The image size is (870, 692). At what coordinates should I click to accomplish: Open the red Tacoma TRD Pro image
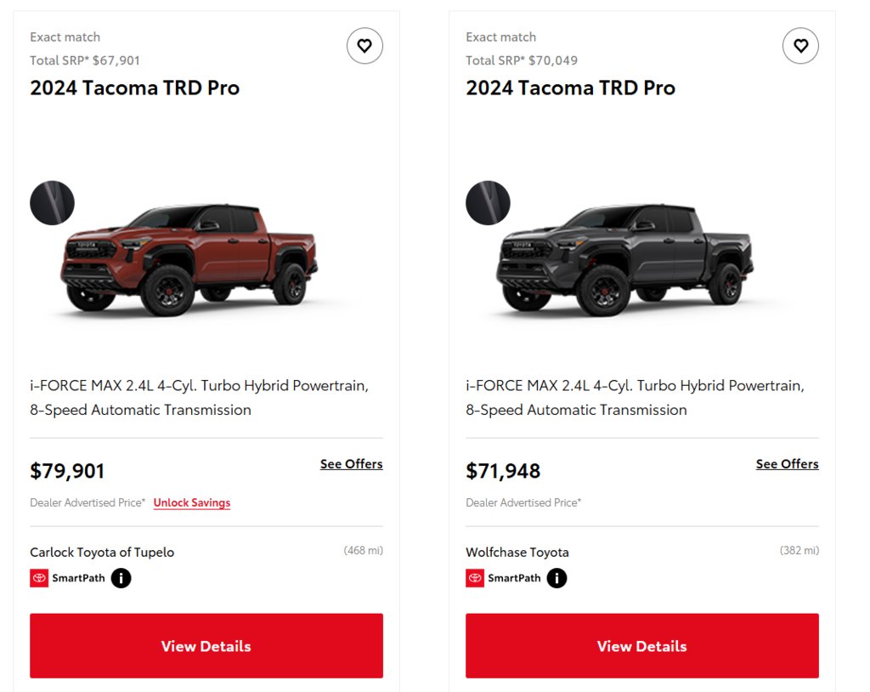click(189, 260)
